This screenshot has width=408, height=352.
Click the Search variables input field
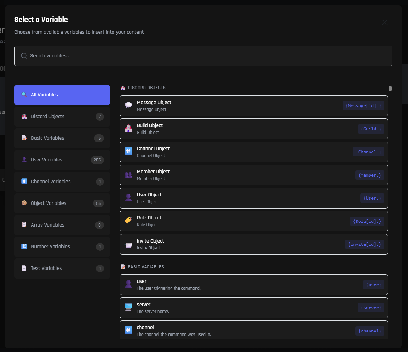205,56
